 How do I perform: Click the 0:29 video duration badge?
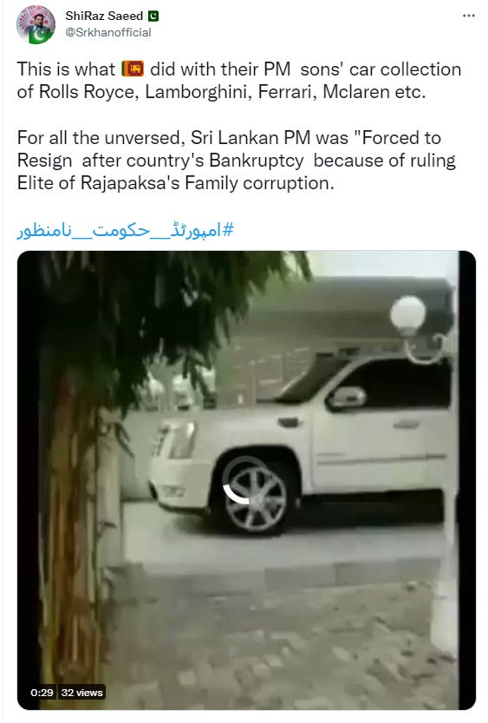point(42,692)
